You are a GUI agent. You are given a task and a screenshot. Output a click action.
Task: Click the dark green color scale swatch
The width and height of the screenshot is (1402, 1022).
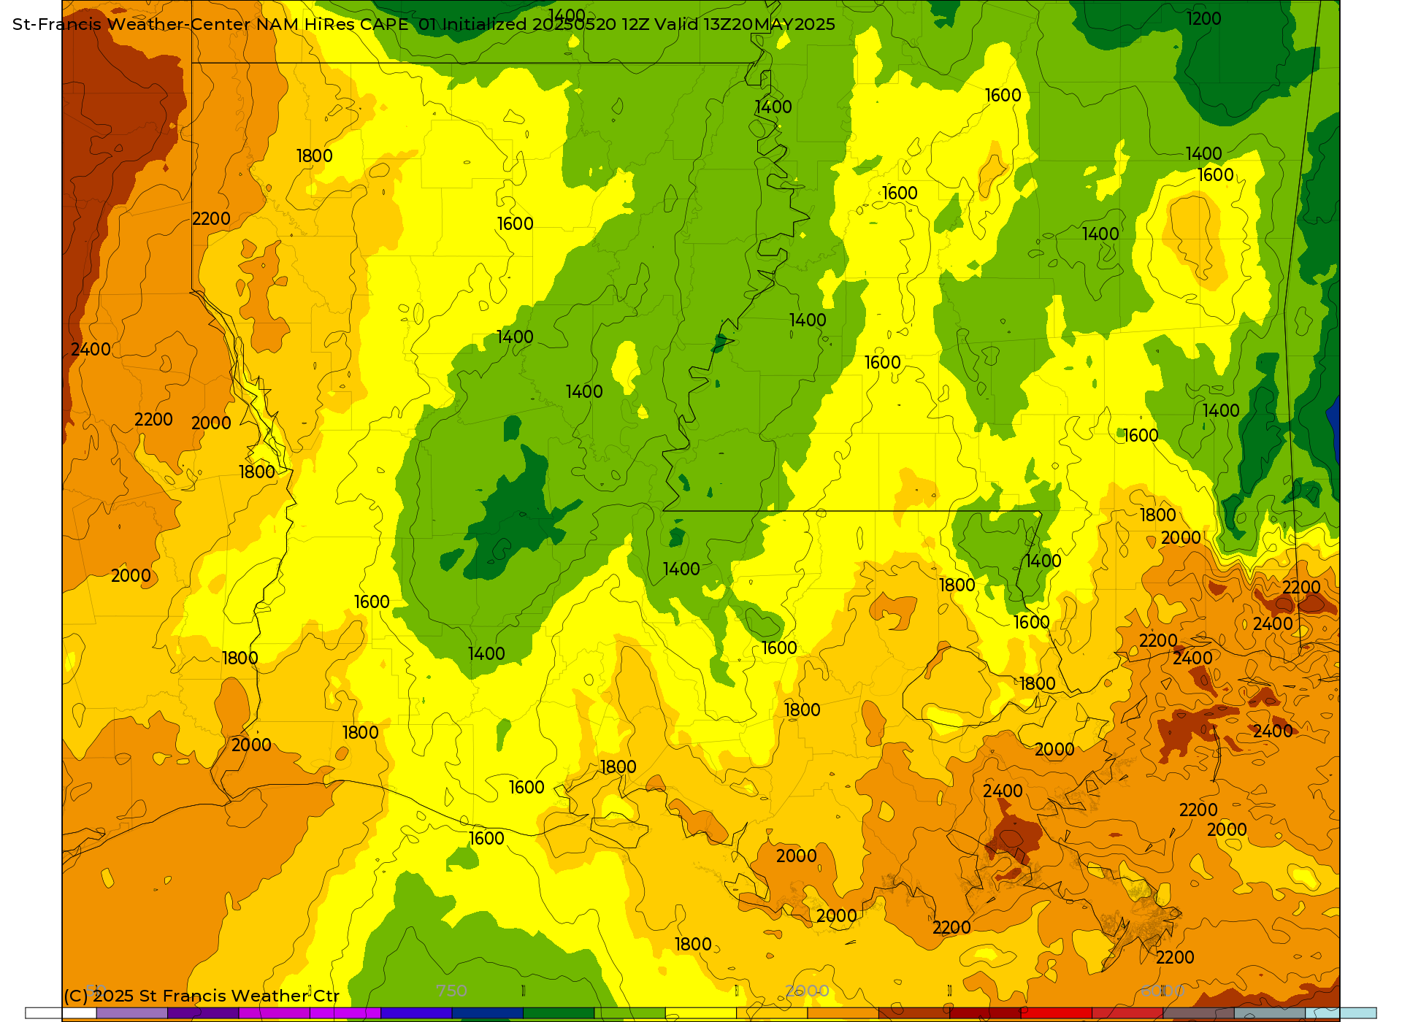tap(559, 1013)
